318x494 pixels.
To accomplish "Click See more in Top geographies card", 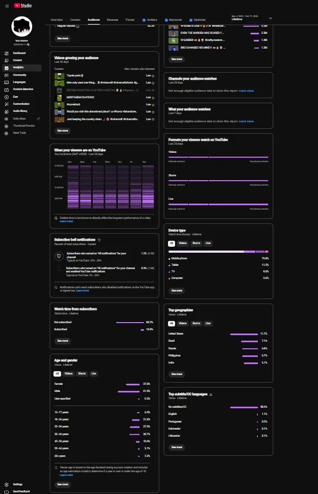I will tap(177, 374).
